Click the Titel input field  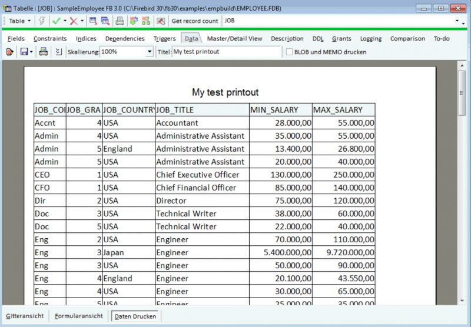pyautogui.click(x=226, y=52)
